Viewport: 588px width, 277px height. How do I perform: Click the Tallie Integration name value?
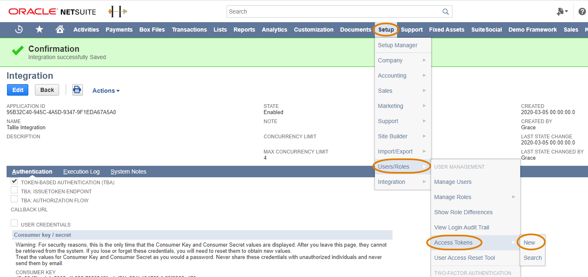coord(26,127)
